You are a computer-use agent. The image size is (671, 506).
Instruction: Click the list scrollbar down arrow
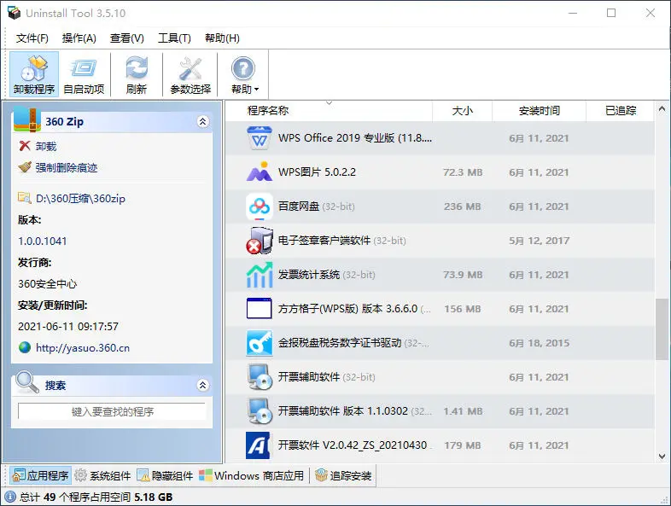662,457
